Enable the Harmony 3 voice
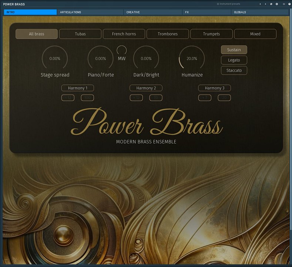Image resolution: width=292 pixels, height=267 pixels. 214,88
